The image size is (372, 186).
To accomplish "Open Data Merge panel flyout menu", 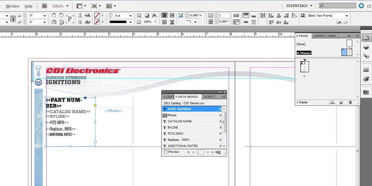I will tap(223, 97).
